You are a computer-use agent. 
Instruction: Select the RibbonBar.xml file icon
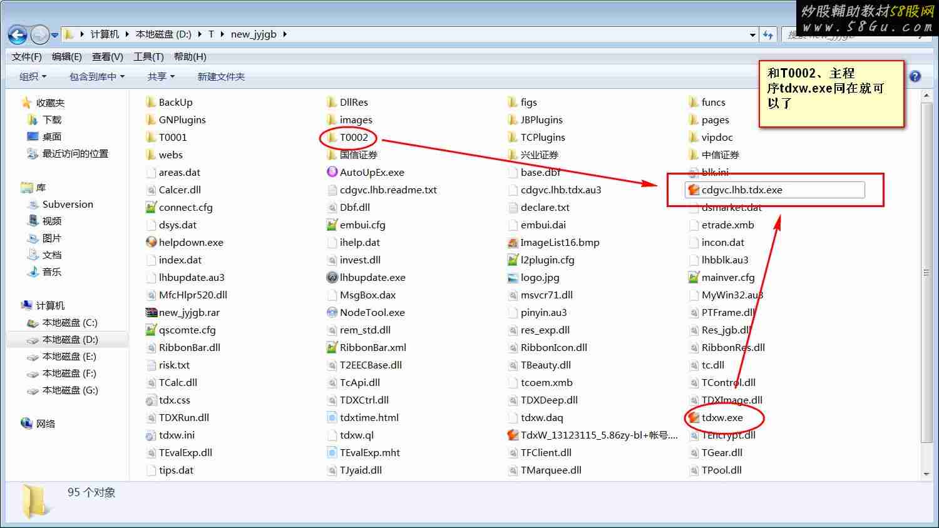click(332, 347)
